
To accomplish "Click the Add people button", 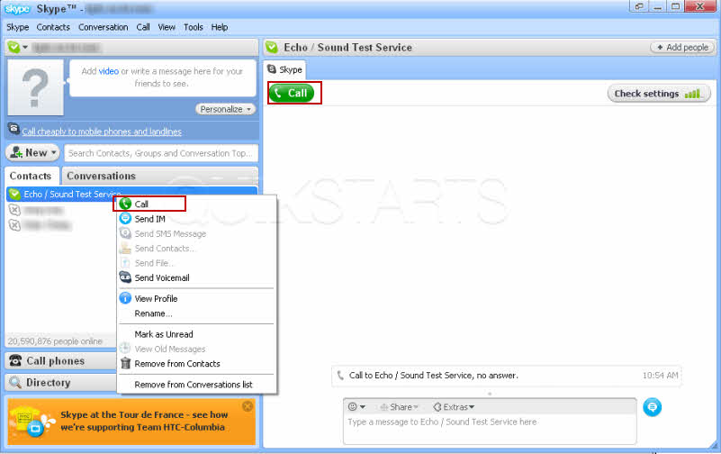I will (x=682, y=48).
